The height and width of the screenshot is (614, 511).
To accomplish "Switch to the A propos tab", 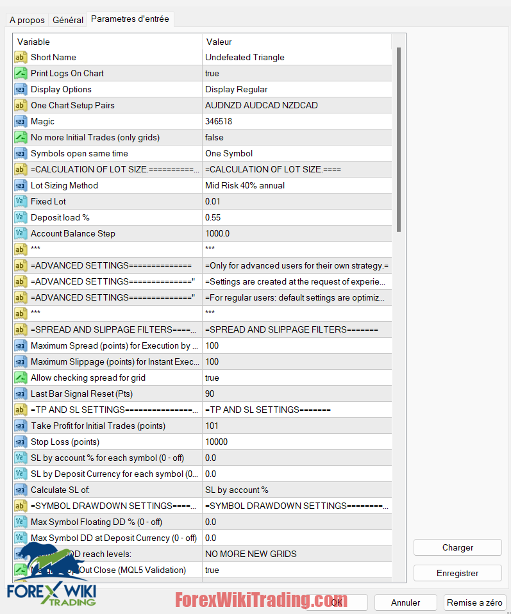I will pyautogui.click(x=27, y=20).
